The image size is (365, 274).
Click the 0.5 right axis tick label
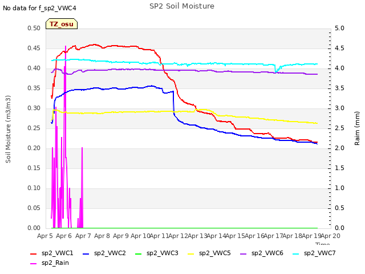[x=339, y=208]
